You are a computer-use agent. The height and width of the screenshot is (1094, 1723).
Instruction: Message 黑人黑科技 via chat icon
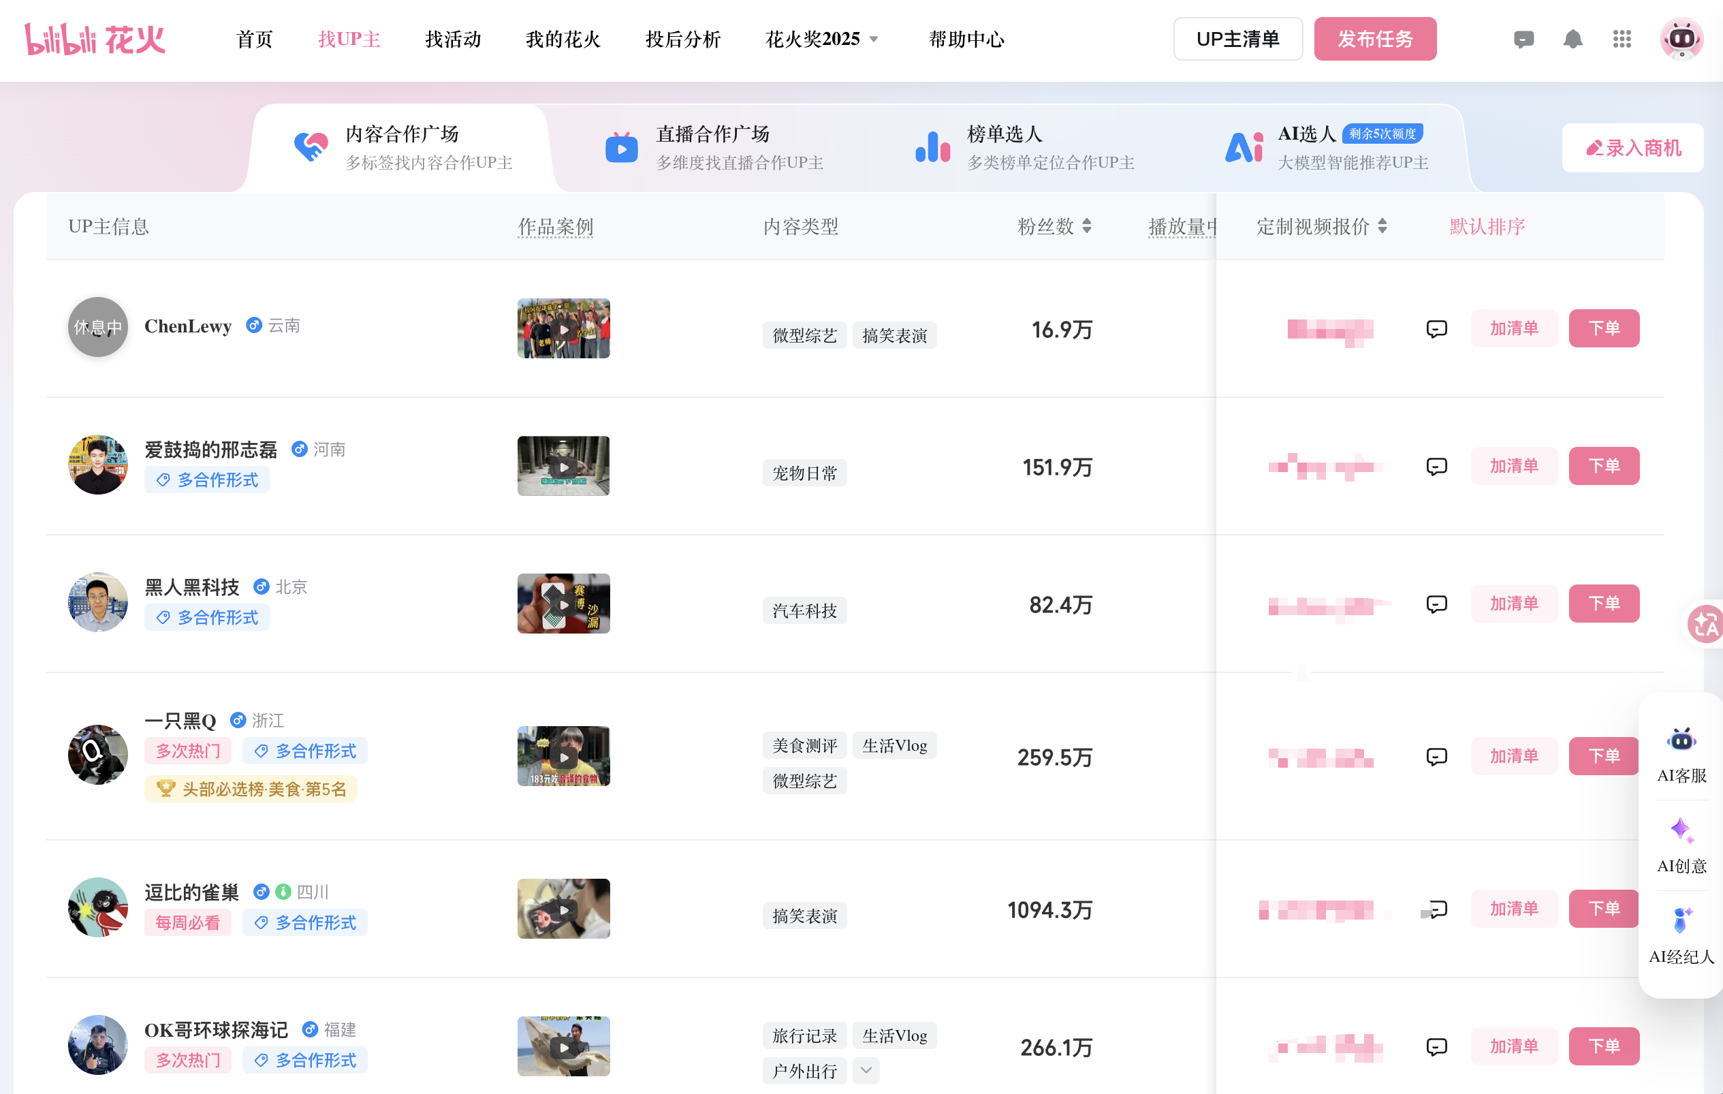[x=1436, y=604]
